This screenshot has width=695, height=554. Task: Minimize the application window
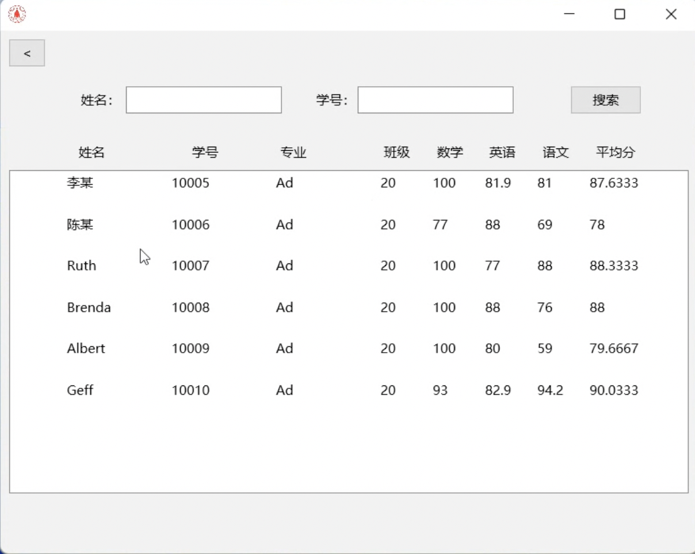pos(570,14)
